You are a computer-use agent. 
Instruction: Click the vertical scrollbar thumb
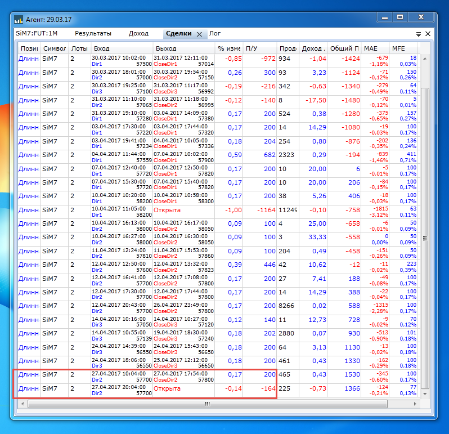[x=425, y=238]
